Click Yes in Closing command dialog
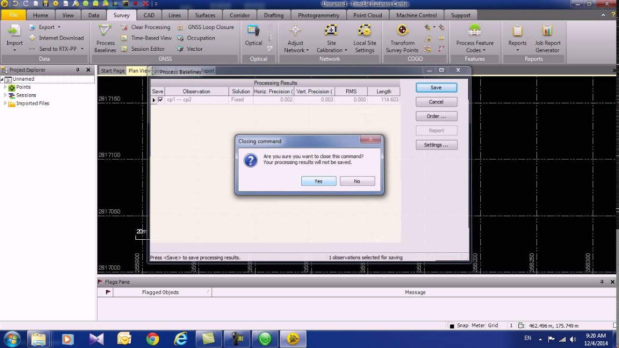619x348 pixels. 319,181
